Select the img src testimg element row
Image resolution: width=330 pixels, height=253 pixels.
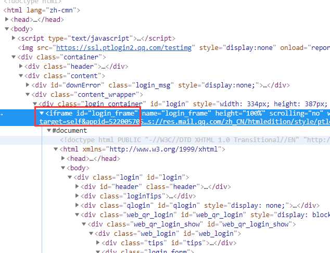click(x=174, y=48)
